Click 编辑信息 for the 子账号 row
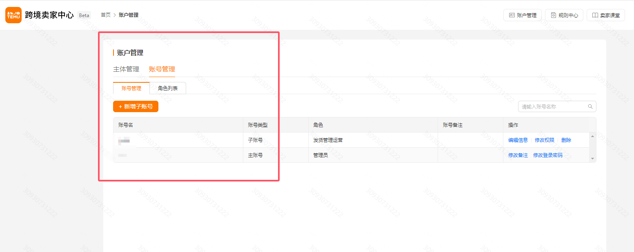This screenshot has width=634, height=252. 518,140
